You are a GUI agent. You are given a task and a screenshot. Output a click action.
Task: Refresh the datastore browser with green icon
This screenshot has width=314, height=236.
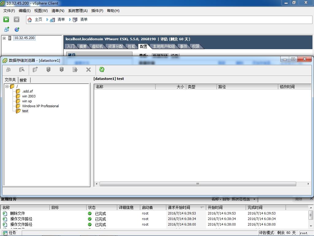point(102,69)
